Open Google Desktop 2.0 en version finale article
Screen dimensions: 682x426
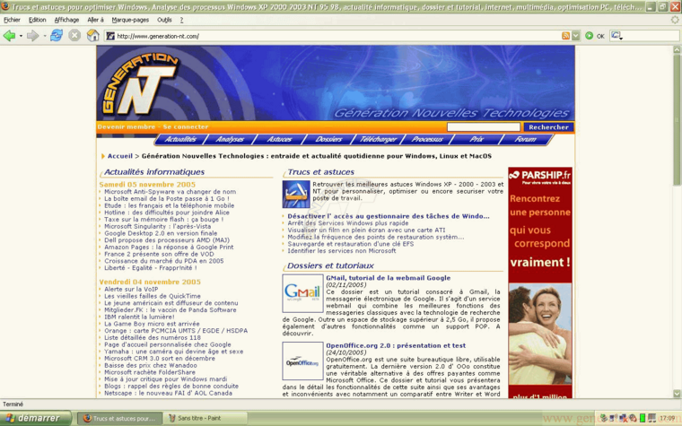point(161,233)
